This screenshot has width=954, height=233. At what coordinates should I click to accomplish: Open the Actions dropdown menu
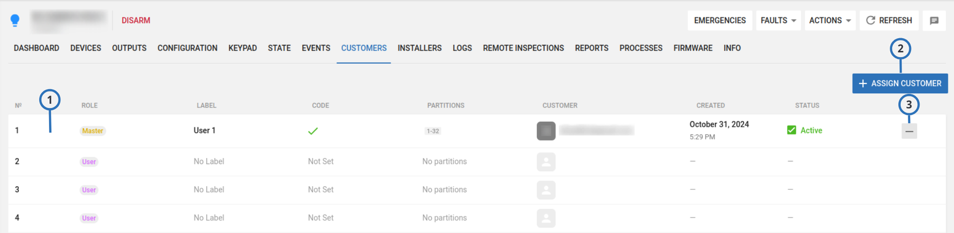(x=829, y=20)
